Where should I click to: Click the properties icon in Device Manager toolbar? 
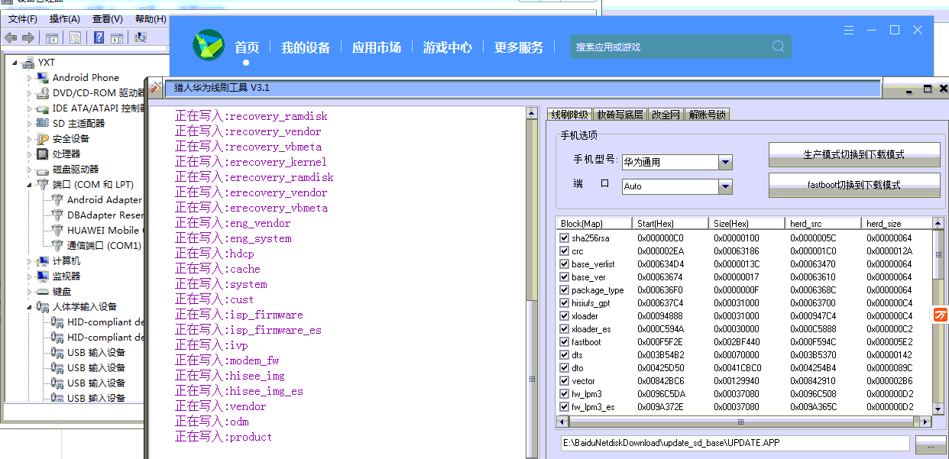pyautogui.click(x=75, y=37)
